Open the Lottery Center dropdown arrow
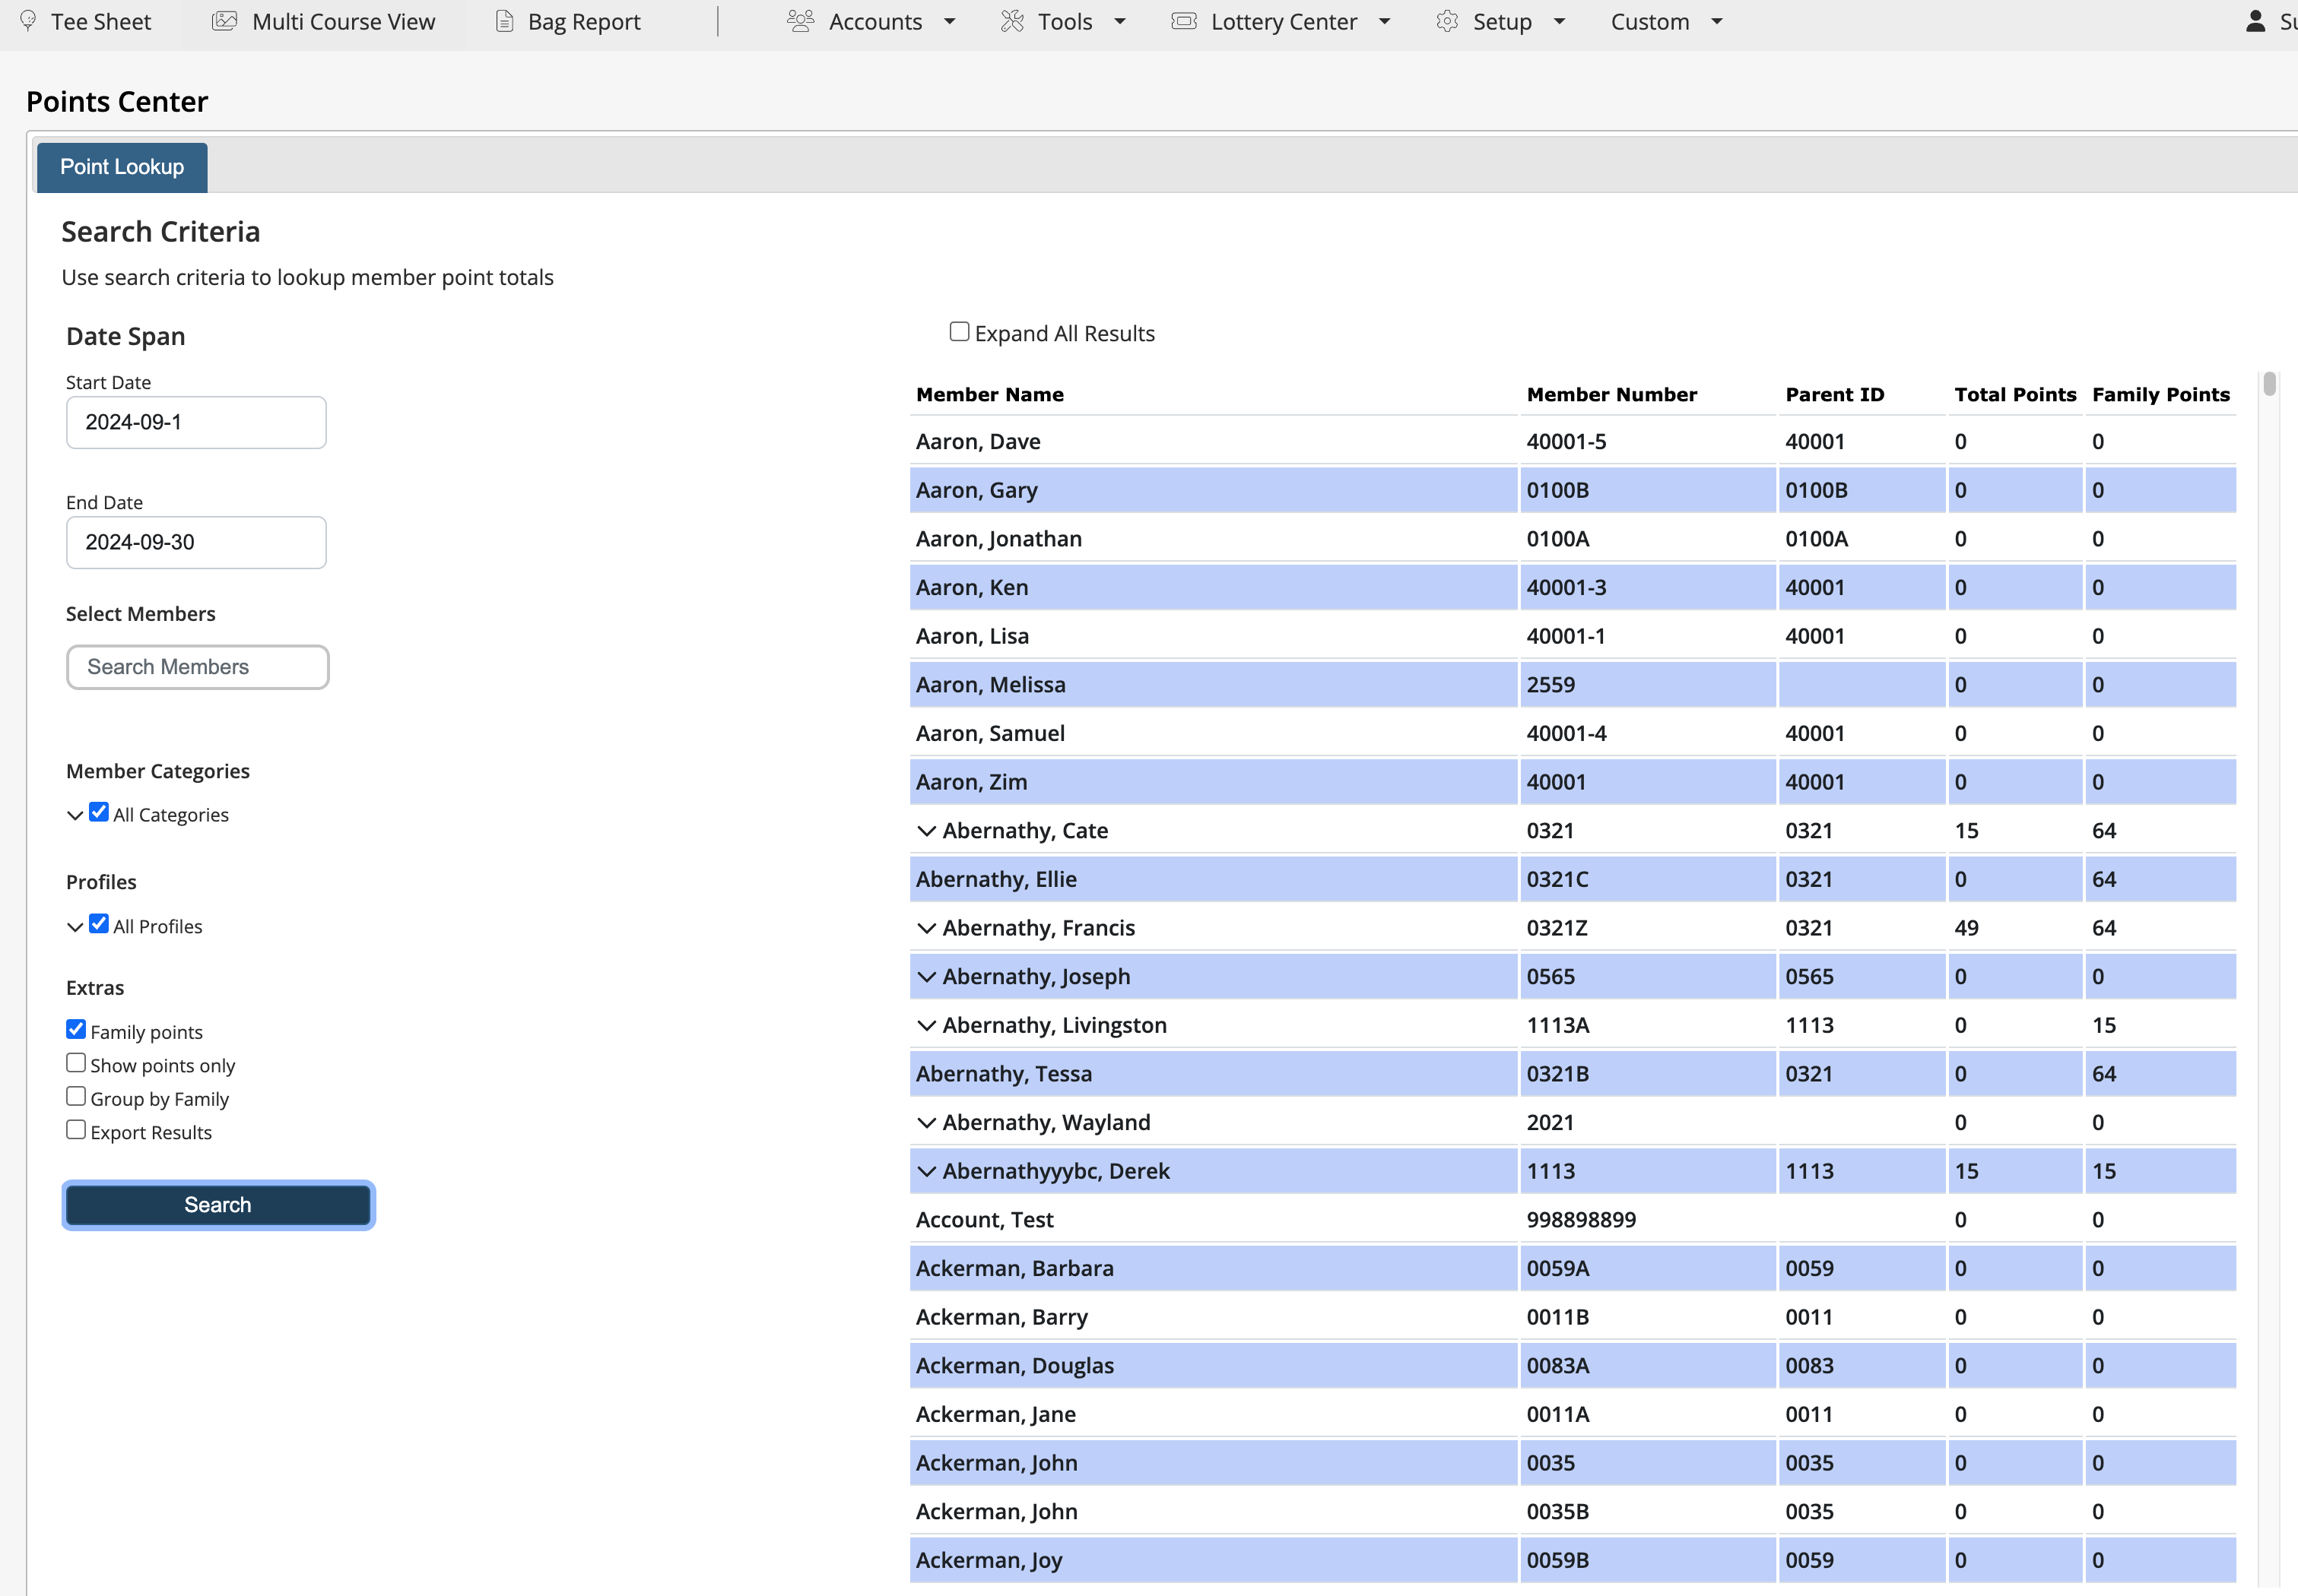2298x1596 pixels. click(1385, 22)
